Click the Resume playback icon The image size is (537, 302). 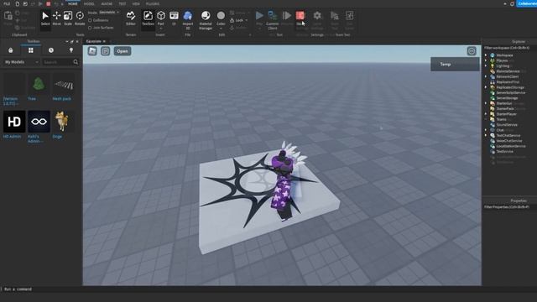click(287, 15)
